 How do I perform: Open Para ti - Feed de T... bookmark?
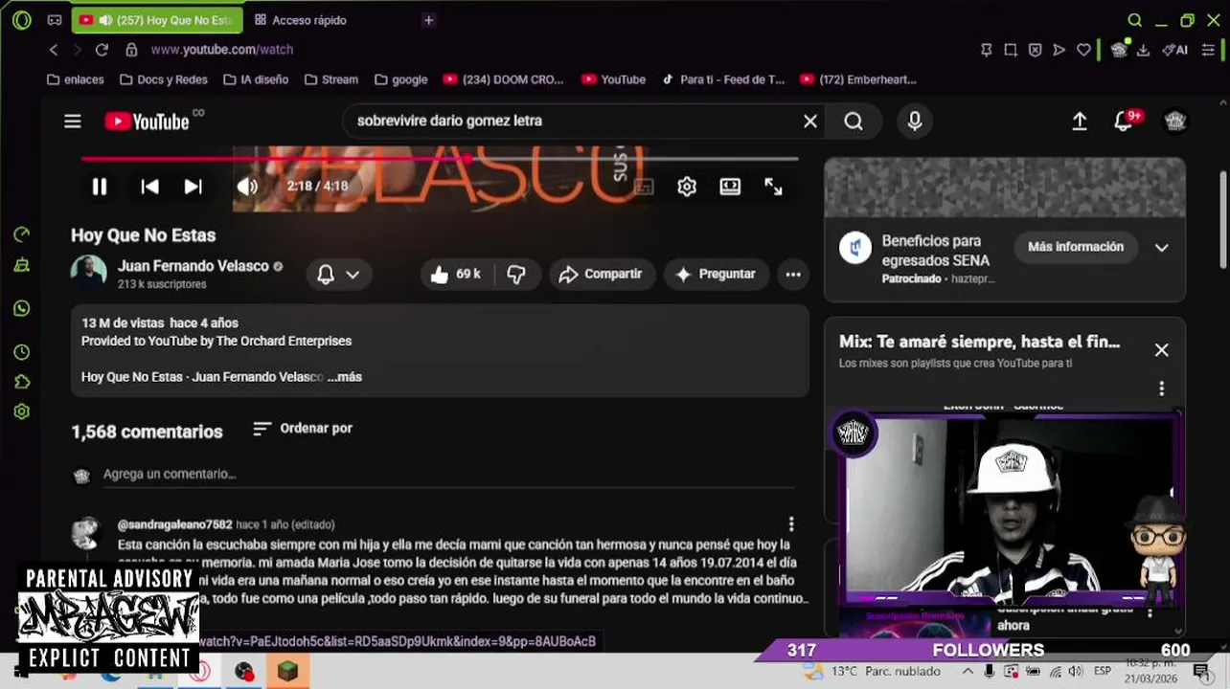[x=724, y=79]
